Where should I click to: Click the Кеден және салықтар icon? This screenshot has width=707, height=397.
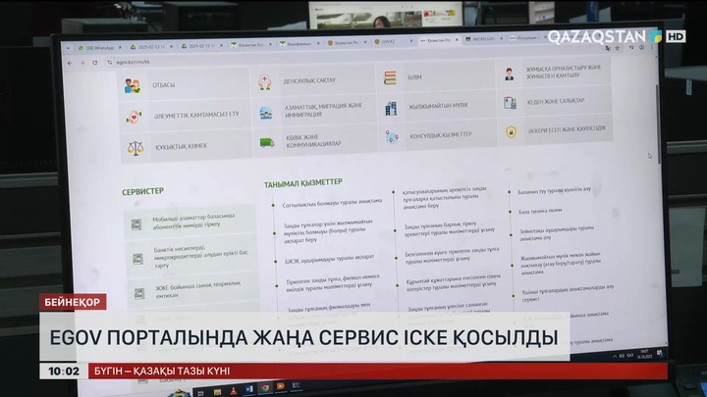click(x=510, y=103)
